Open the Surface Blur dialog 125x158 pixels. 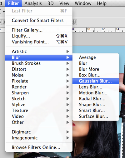[96, 116]
